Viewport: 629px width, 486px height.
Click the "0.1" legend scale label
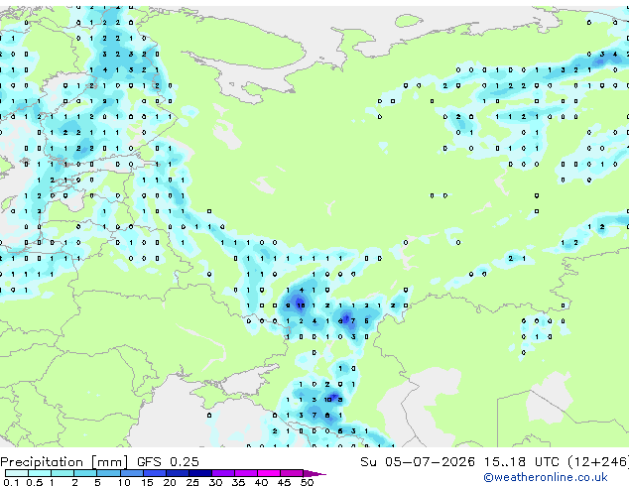11,482
